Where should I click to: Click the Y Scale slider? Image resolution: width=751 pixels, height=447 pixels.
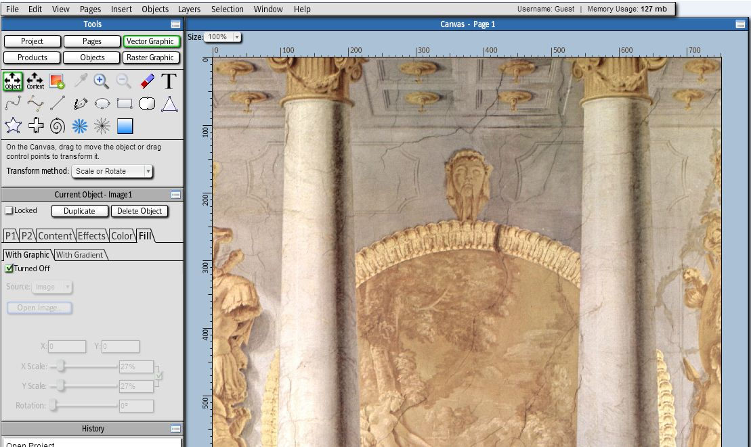click(x=84, y=385)
